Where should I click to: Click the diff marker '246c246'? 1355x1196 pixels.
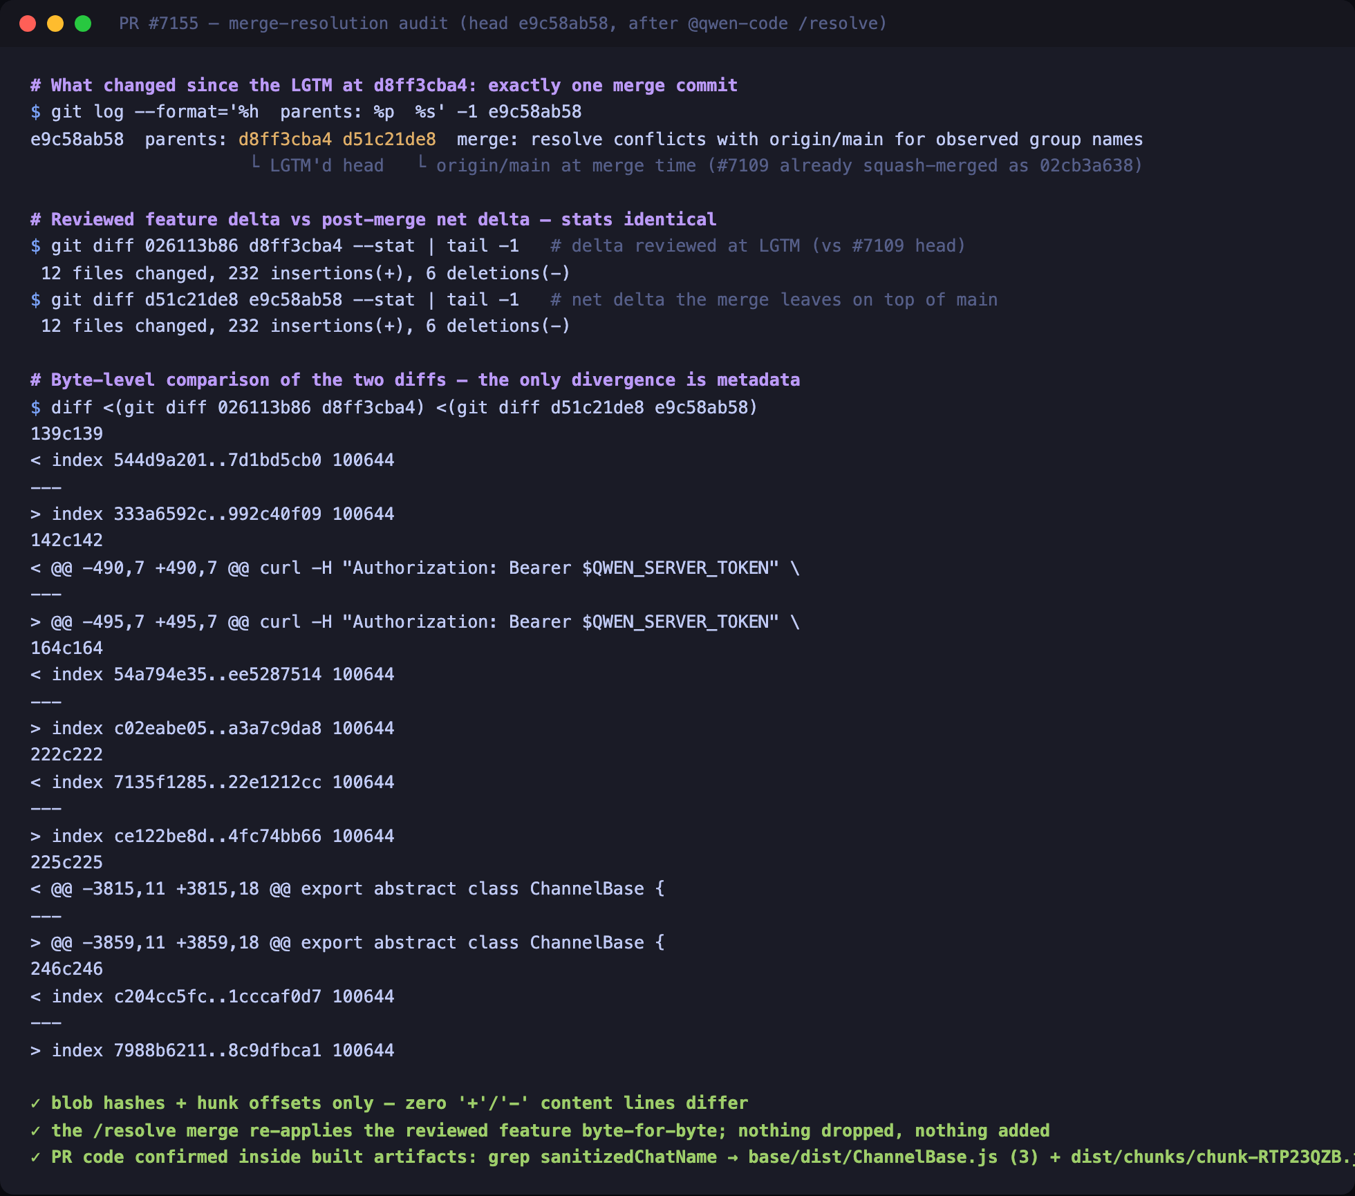pyautogui.click(x=66, y=969)
